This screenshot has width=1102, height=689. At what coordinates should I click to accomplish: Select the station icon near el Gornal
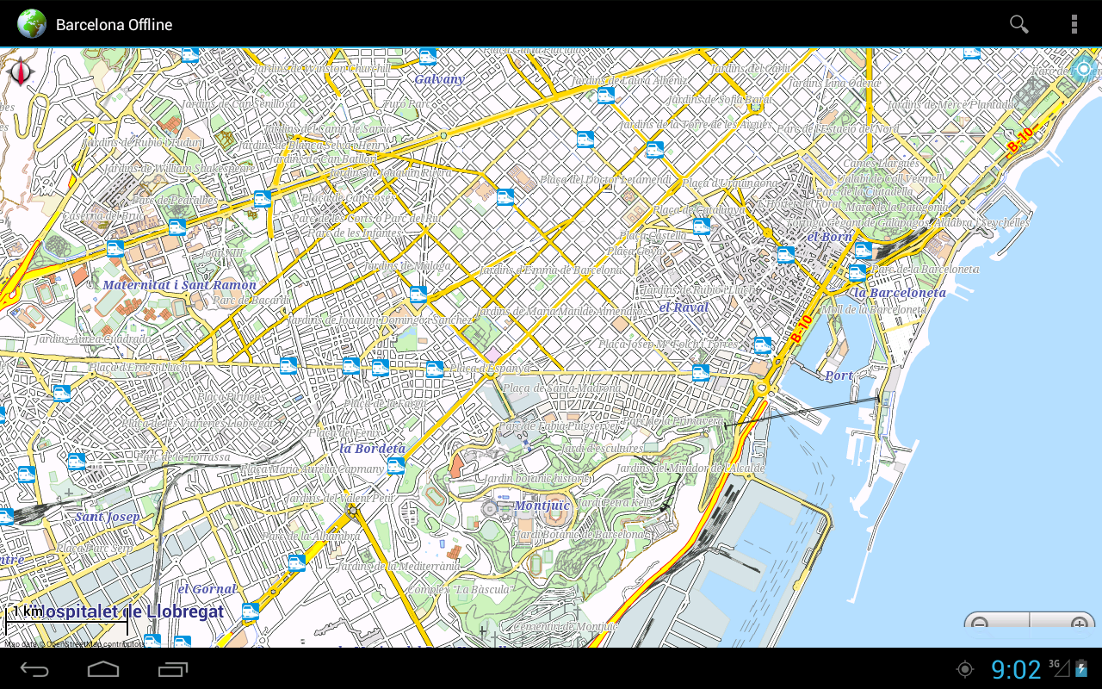click(x=251, y=611)
